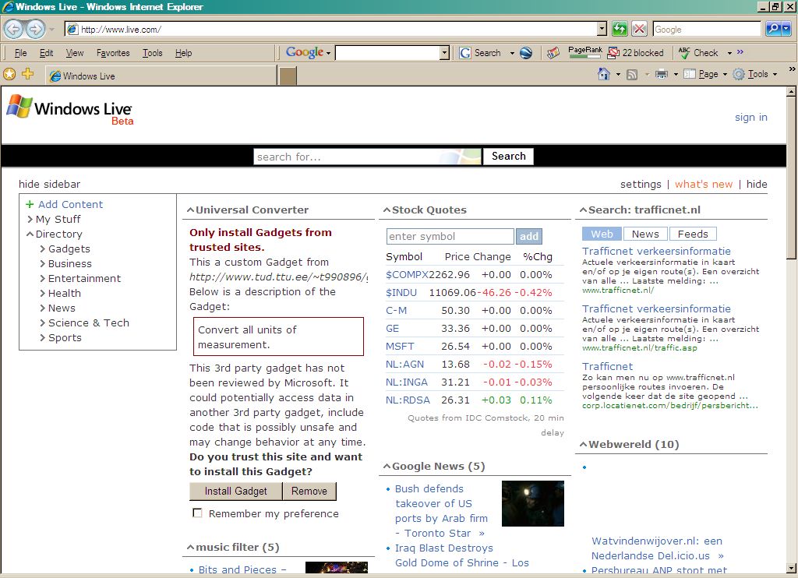Click the Google toolbar Search button
798x578 pixels.
(x=480, y=53)
